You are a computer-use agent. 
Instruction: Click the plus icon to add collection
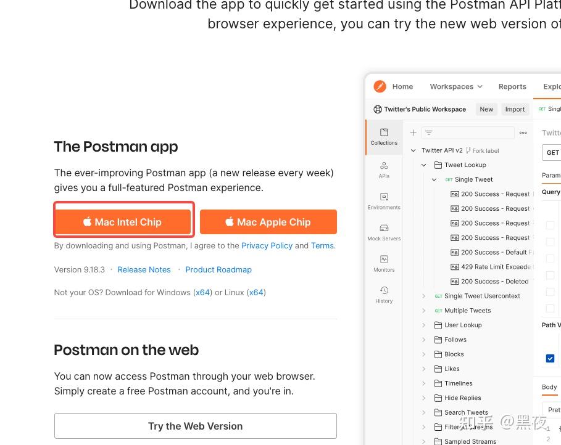pyautogui.click(x=413, y=133)
